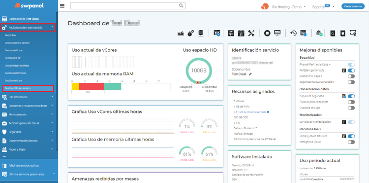
Task: Open the bomb-with-gear toolbar icon
Action: tap(190, 33)
